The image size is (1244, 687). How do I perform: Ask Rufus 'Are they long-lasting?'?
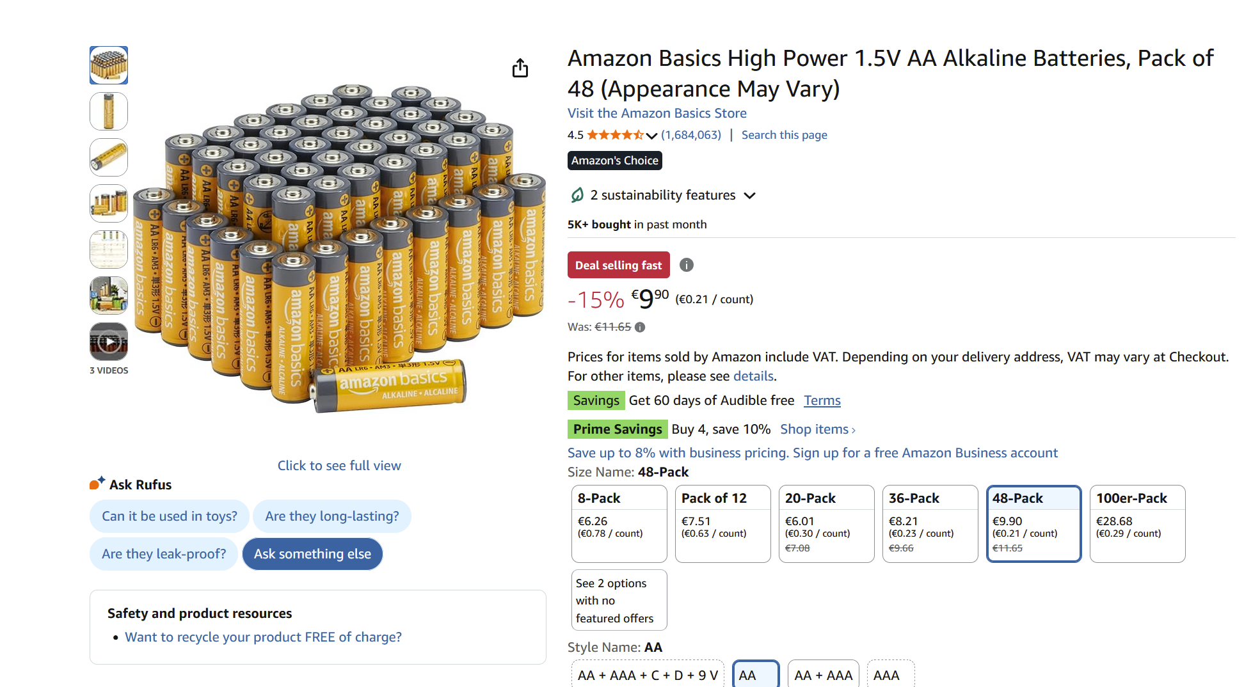331,516
